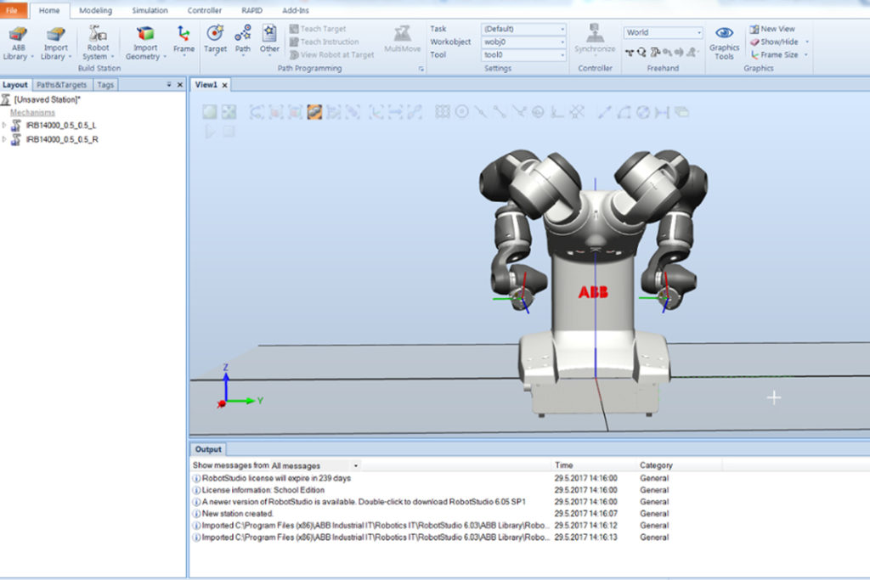Click the Teach Target button
The image size is (870, 580).
(318, 29)
